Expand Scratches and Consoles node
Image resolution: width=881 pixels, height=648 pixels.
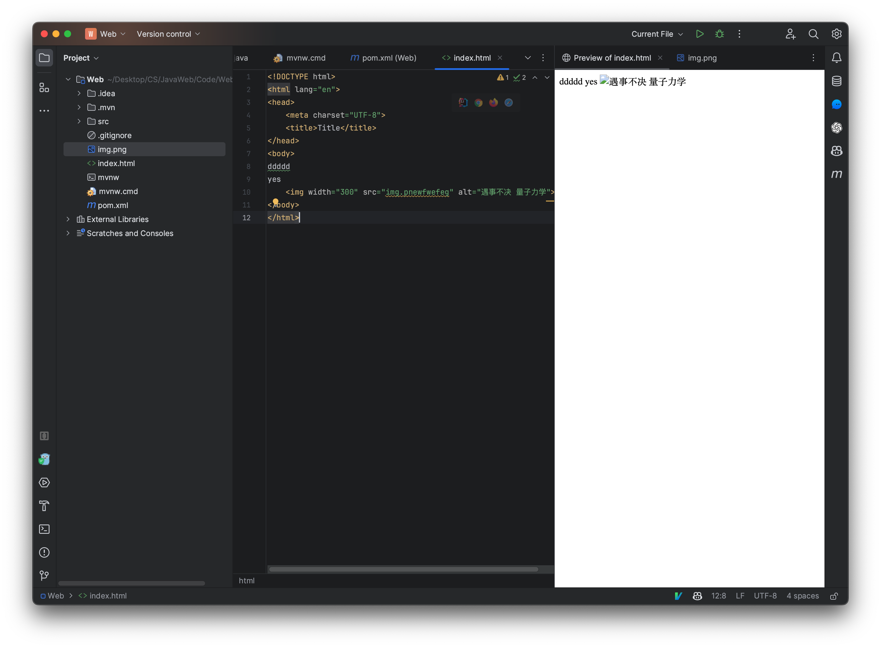click(x=68, y=233)
